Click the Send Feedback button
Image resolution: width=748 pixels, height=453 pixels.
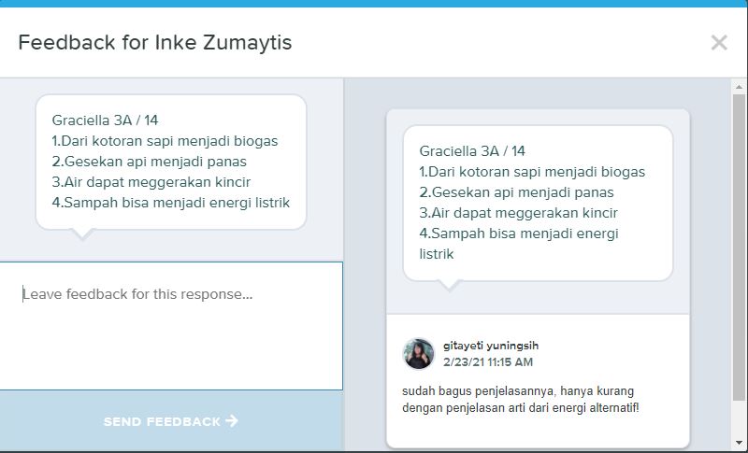tap(171, 421)
